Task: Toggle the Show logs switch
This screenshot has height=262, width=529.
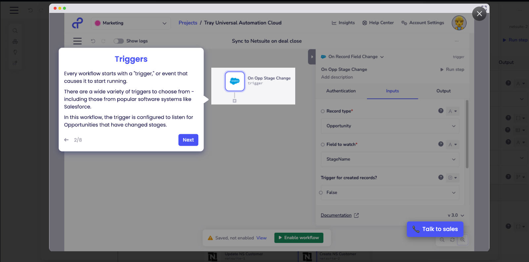Action: pyautogui.click(x=119, y=41)
